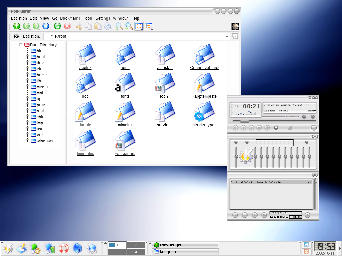Stop playback in the media player
The height and width of the screenshot is (256, 342).
[x=259, y=128]
